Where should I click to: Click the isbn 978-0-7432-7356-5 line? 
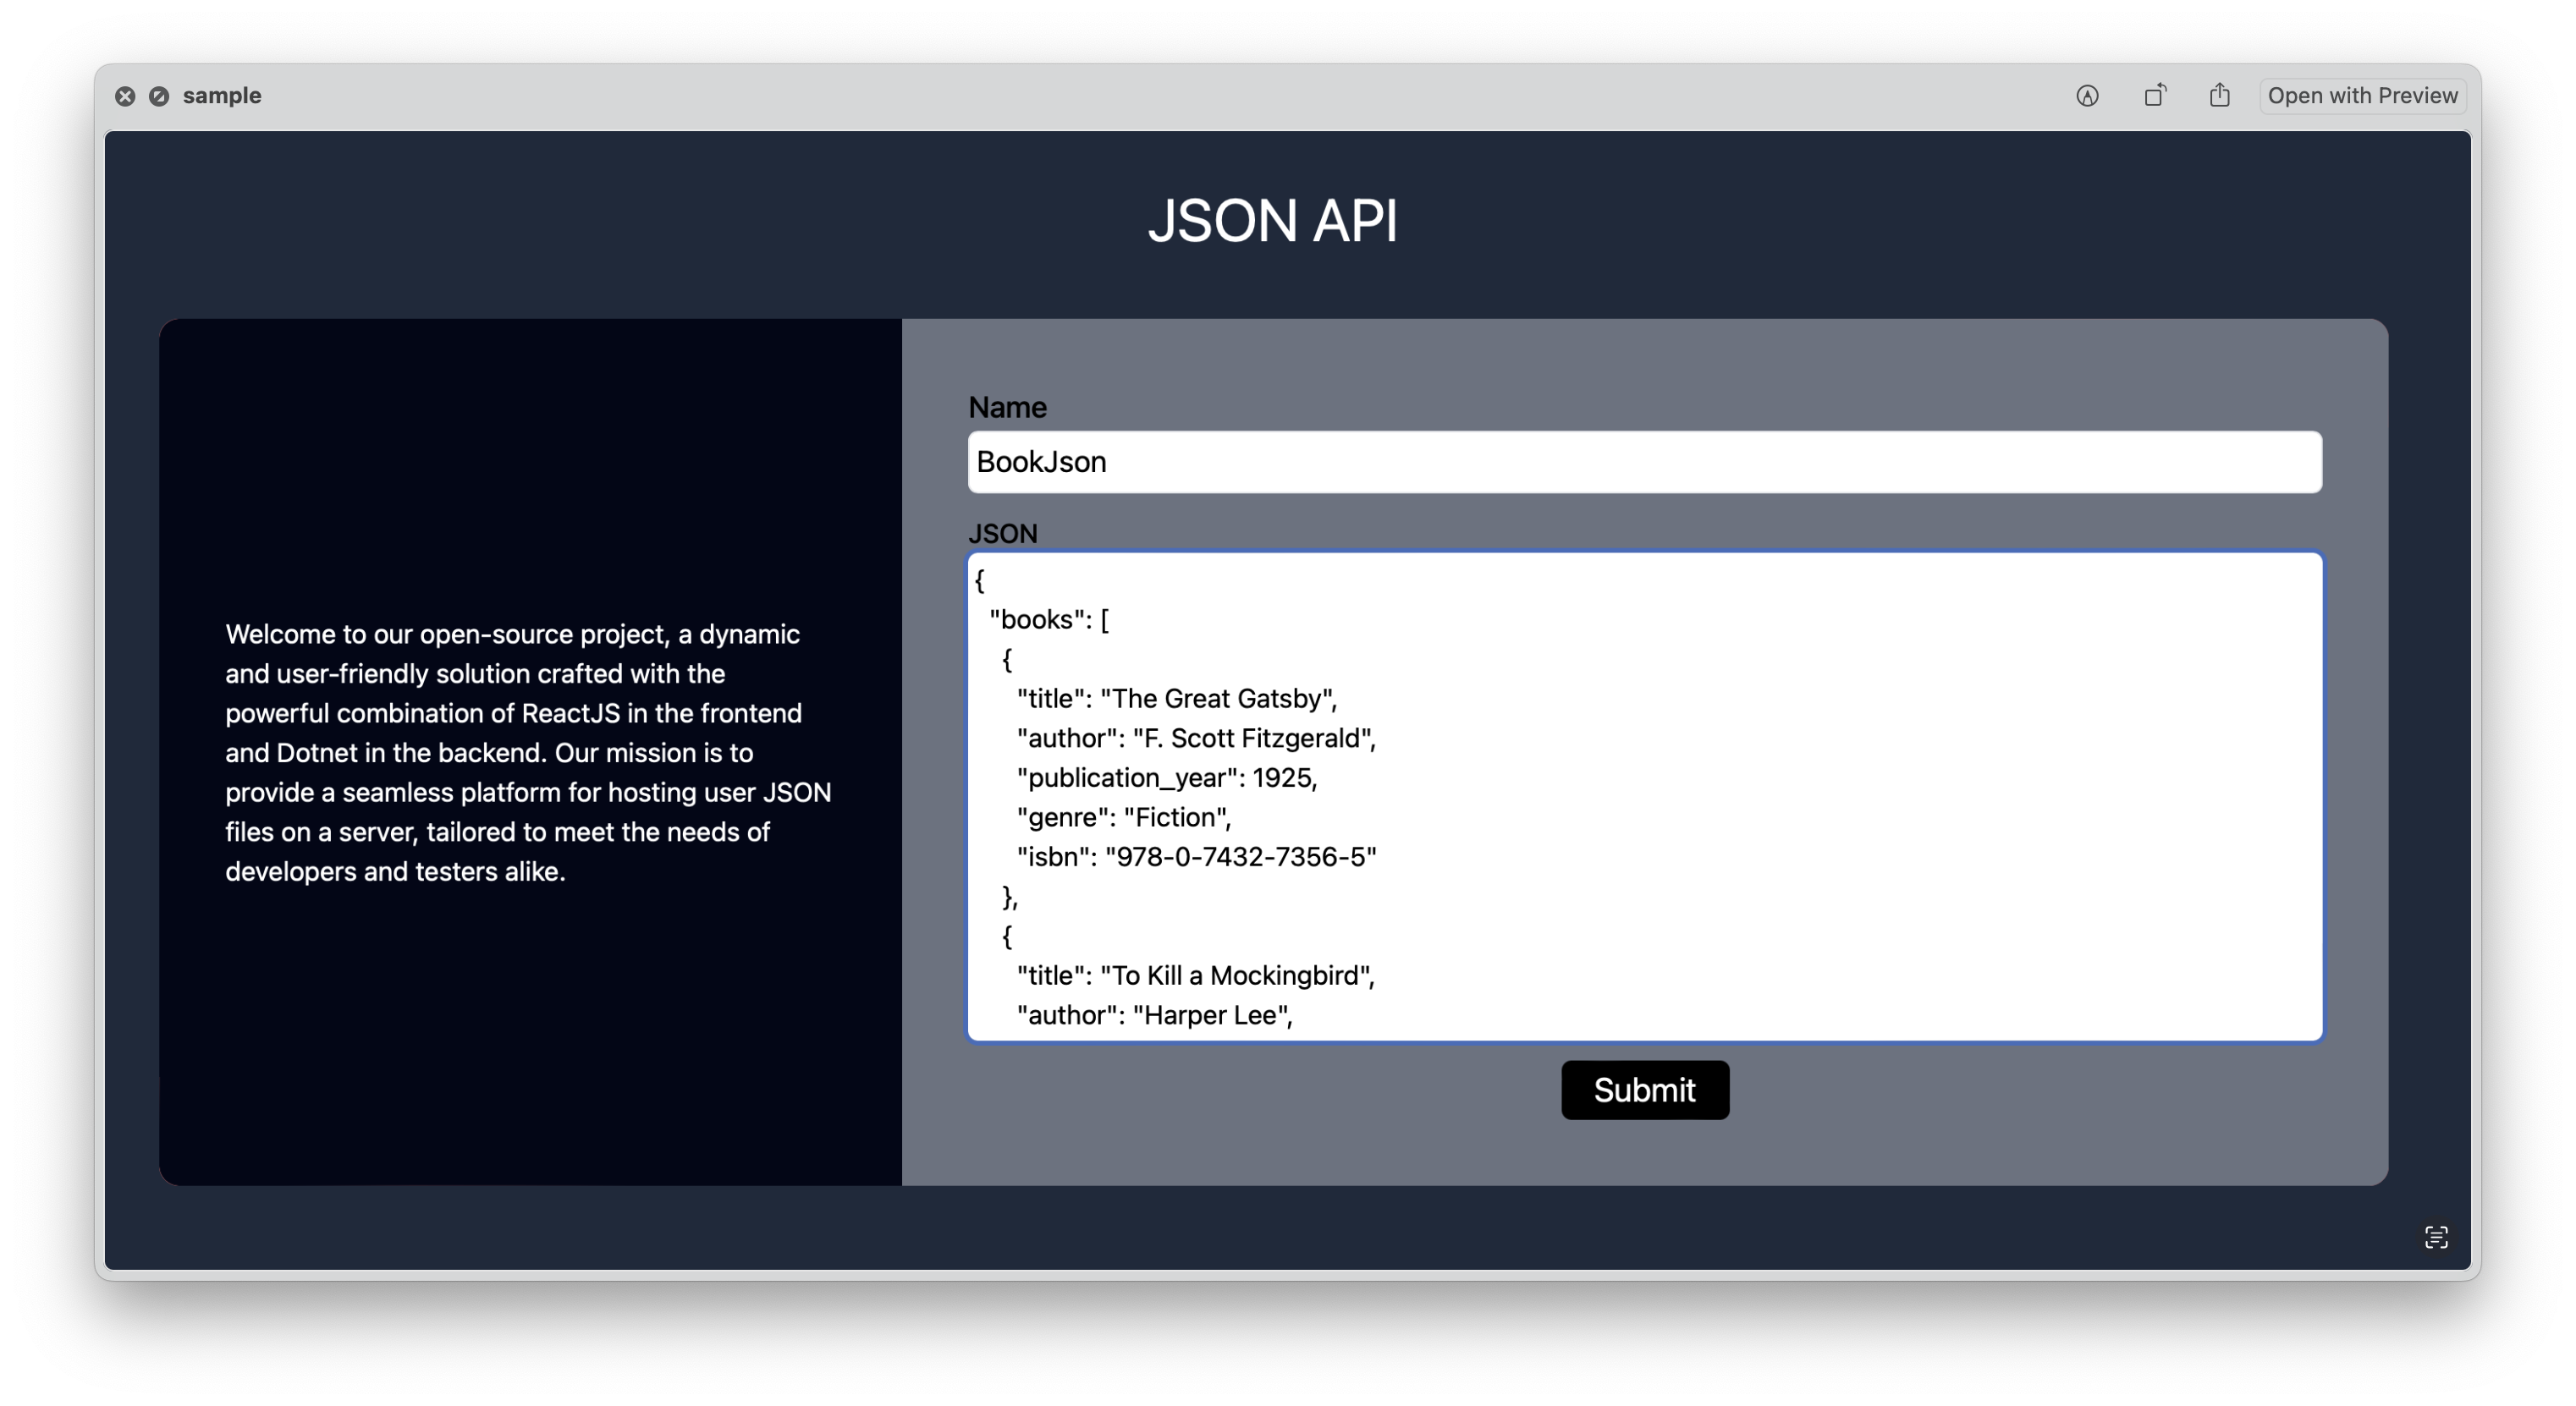click(1196, 856)
